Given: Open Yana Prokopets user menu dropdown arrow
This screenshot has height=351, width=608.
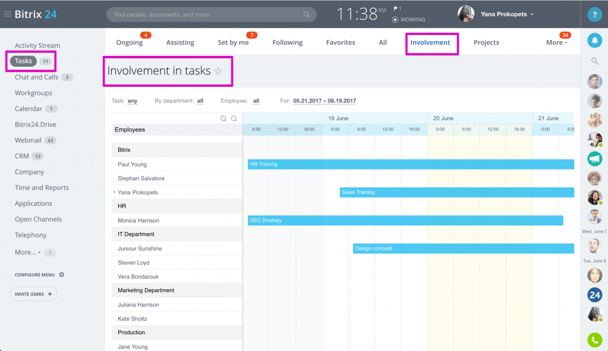Looking at the screenshot, I should click(x=533, y=14).
